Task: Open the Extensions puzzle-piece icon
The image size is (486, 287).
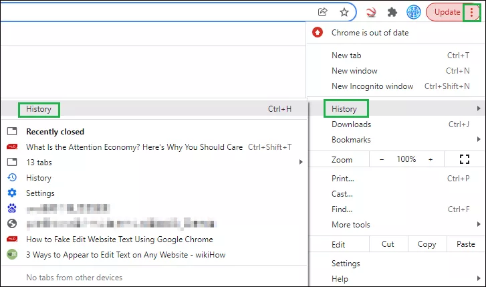Action: (x=392, y=13)
